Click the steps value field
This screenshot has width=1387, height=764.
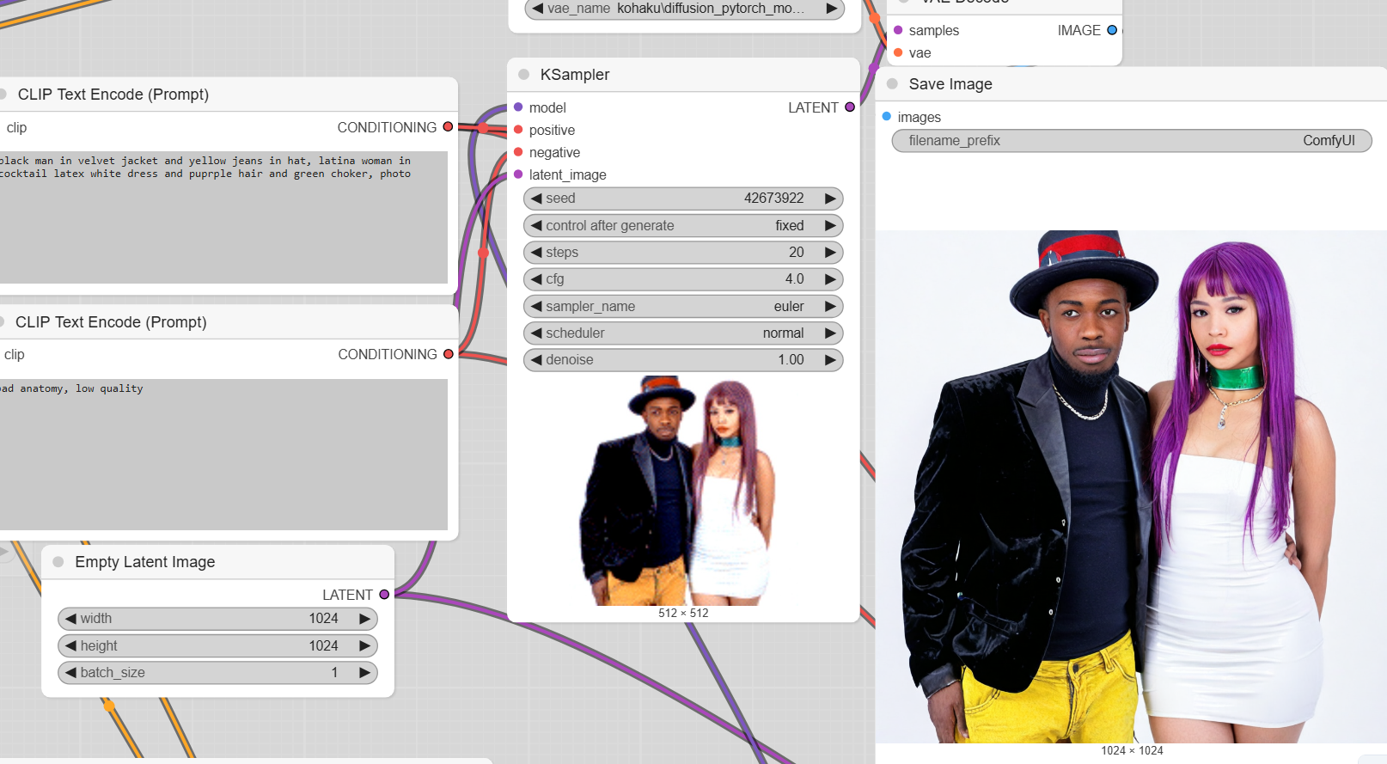(683, 253)
